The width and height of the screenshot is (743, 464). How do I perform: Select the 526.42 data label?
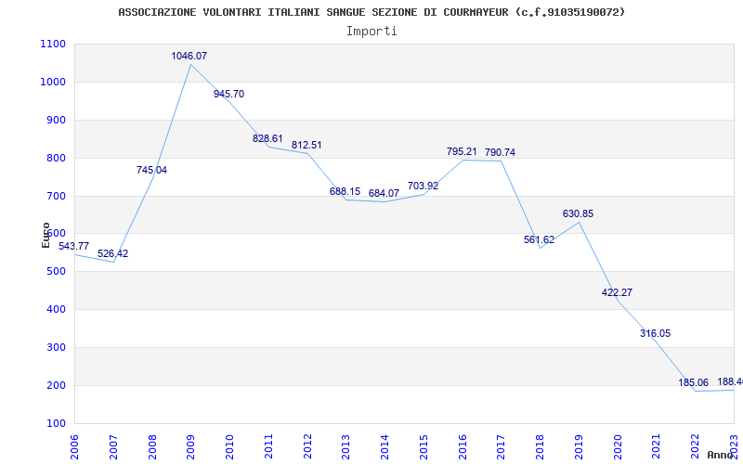point(112,254)
